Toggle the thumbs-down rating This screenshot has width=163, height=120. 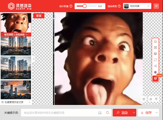pyautogui.click(x=156, y=99)
